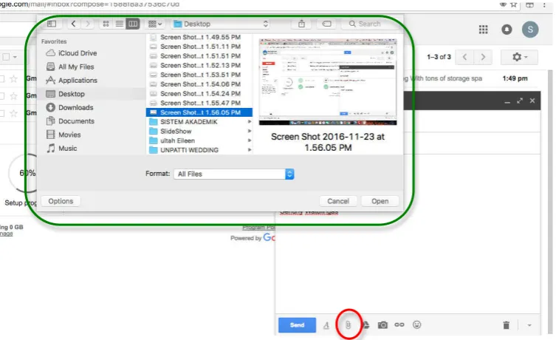Click edit tags icon in file dialog

326,24
